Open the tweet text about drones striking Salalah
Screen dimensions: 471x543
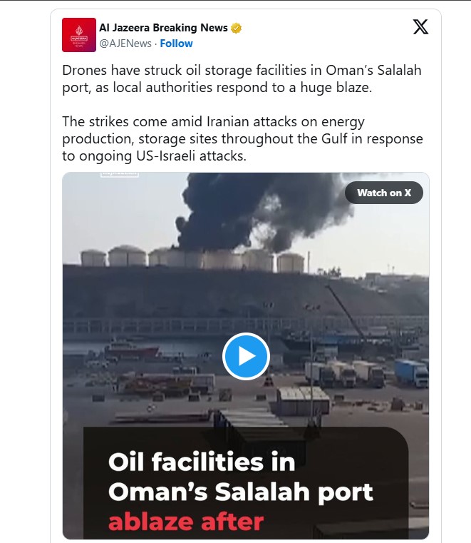242,78
